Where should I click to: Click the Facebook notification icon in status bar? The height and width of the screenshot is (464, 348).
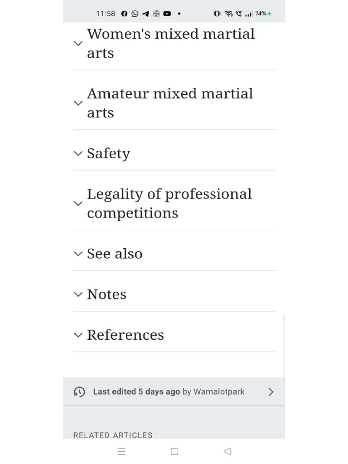coord(125,14)
